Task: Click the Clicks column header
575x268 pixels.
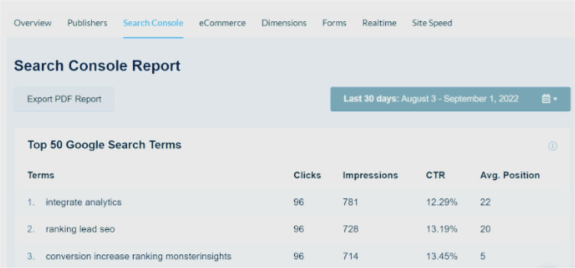Action: [307, 175]
